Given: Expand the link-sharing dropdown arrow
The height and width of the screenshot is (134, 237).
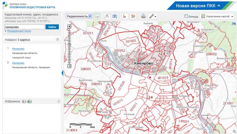Looking at the screenshot, I should (155, 16).
